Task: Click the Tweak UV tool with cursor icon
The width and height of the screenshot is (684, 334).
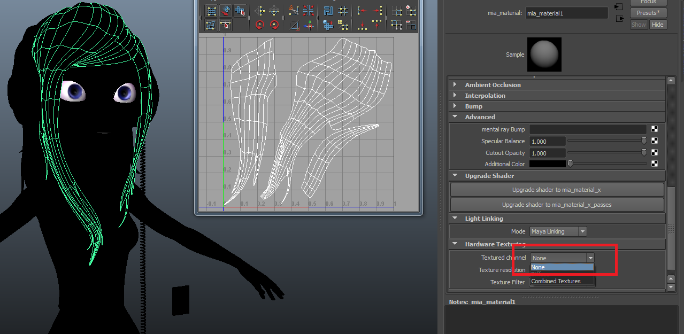Action: 226,25
